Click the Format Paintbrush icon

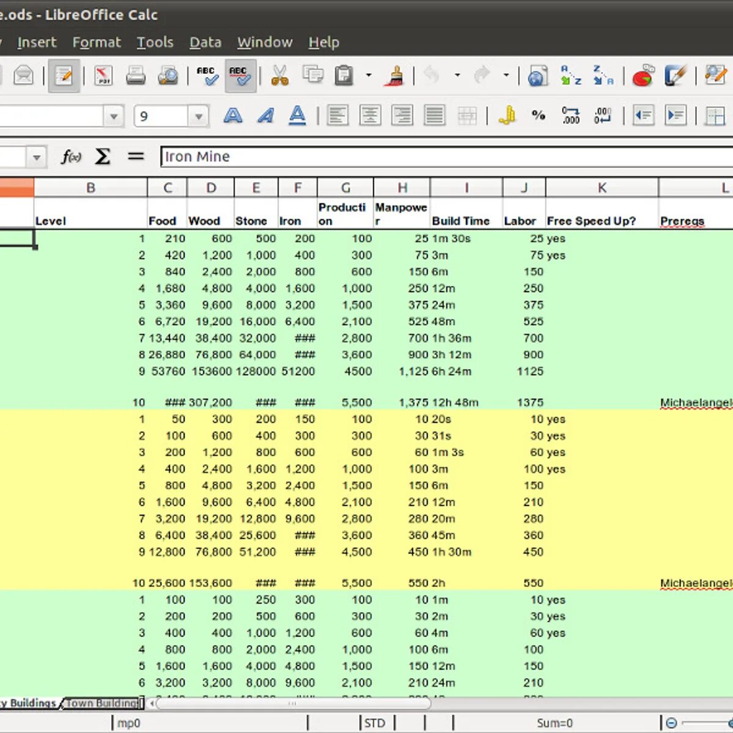tap(395, 76)
